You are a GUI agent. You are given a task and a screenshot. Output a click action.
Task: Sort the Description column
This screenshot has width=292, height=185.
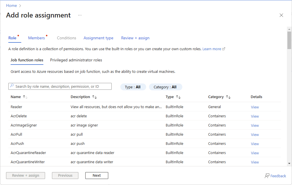(x=95, y=97)
